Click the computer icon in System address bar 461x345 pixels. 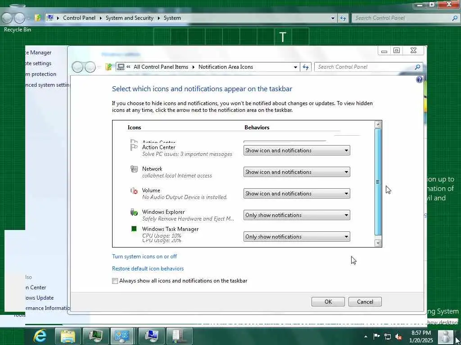click(x=50, y=18)
